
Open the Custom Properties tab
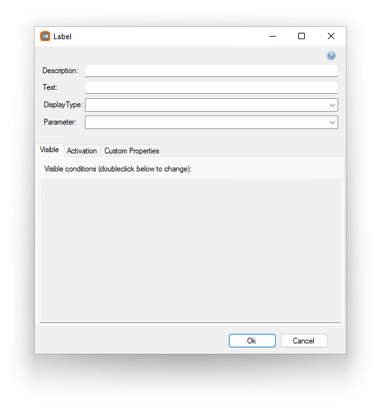tap(132, 151)
